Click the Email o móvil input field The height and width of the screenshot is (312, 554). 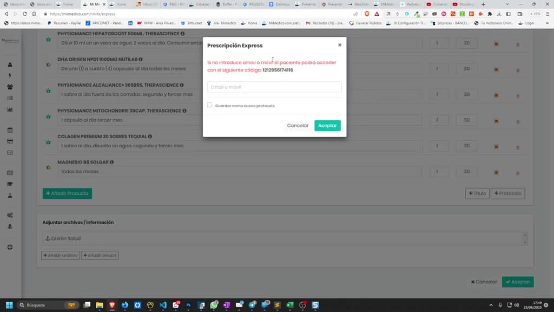point(274,87)
